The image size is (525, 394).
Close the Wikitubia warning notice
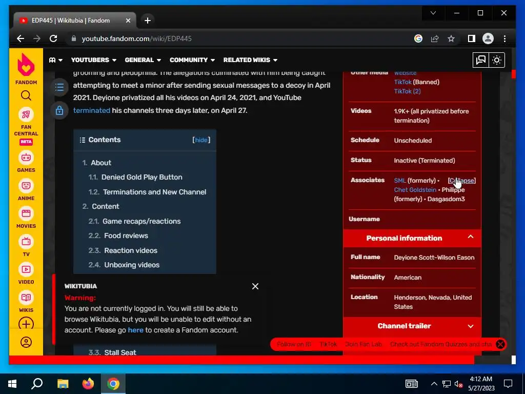pyautogui.click(x=255, y=286)
